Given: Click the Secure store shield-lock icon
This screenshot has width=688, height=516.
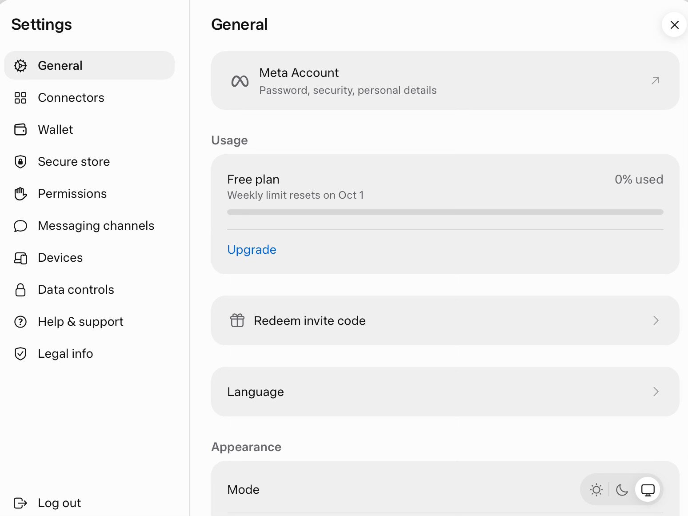Looking at the screenshot, I should click(x=20, y=162).
